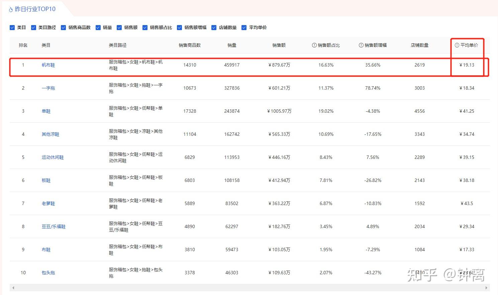This screenshot has height=295, width=498.
Task: Open the 帆布鞋 category link
Action: (x=48, y=65)
